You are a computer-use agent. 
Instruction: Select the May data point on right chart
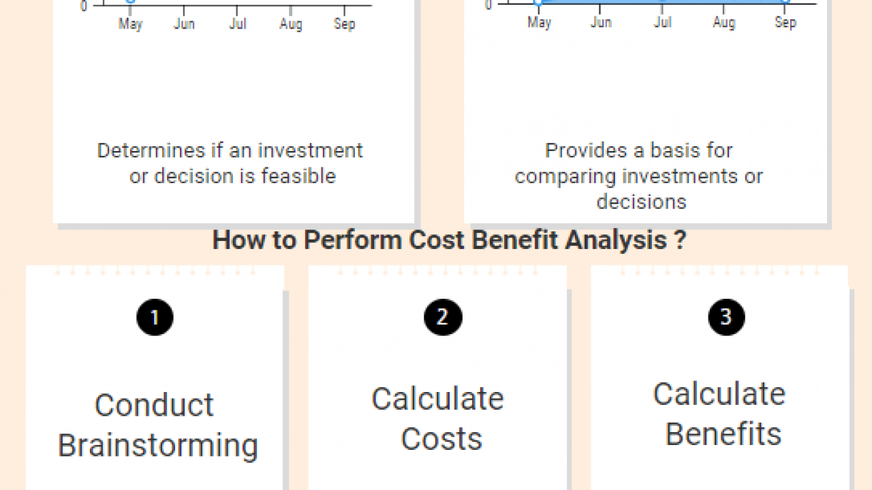click(538, 2)
